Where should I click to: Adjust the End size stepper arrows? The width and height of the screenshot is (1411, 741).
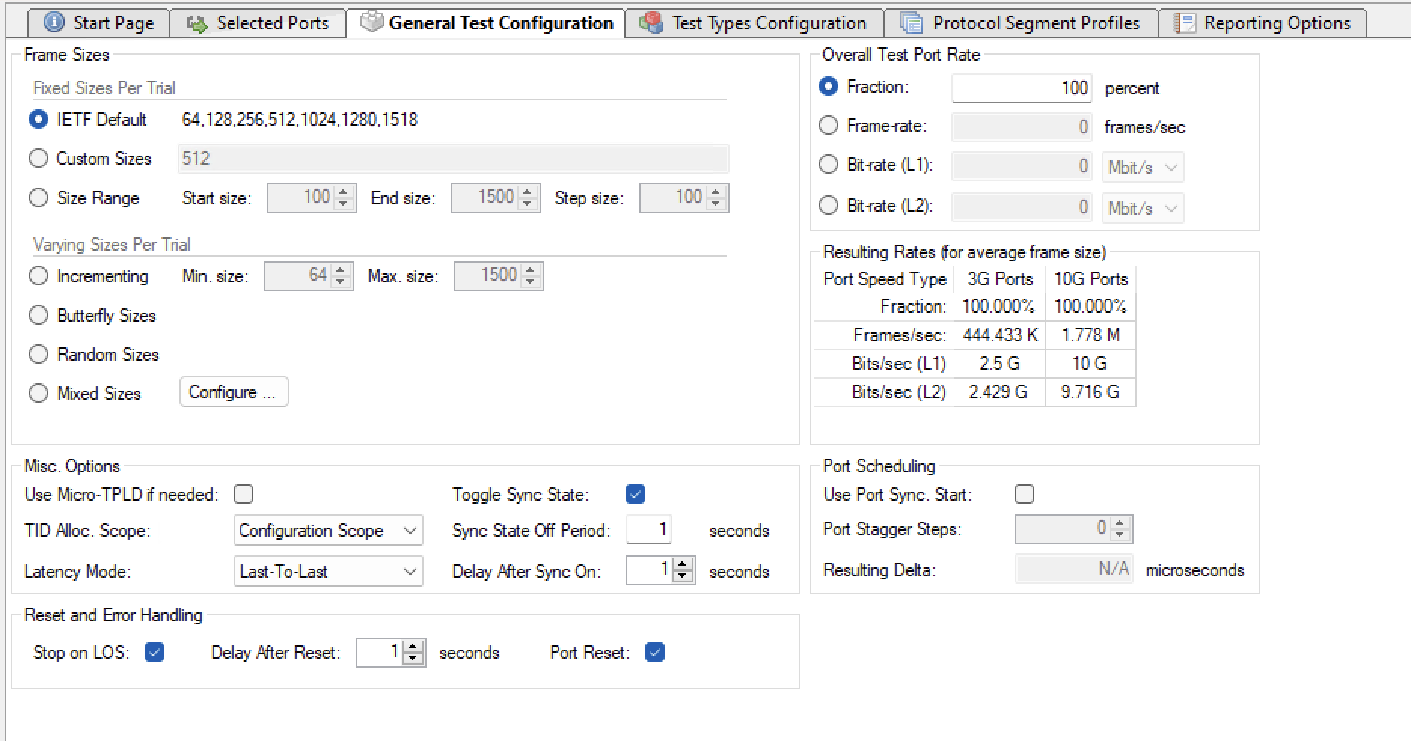click(x=528, y=198)
